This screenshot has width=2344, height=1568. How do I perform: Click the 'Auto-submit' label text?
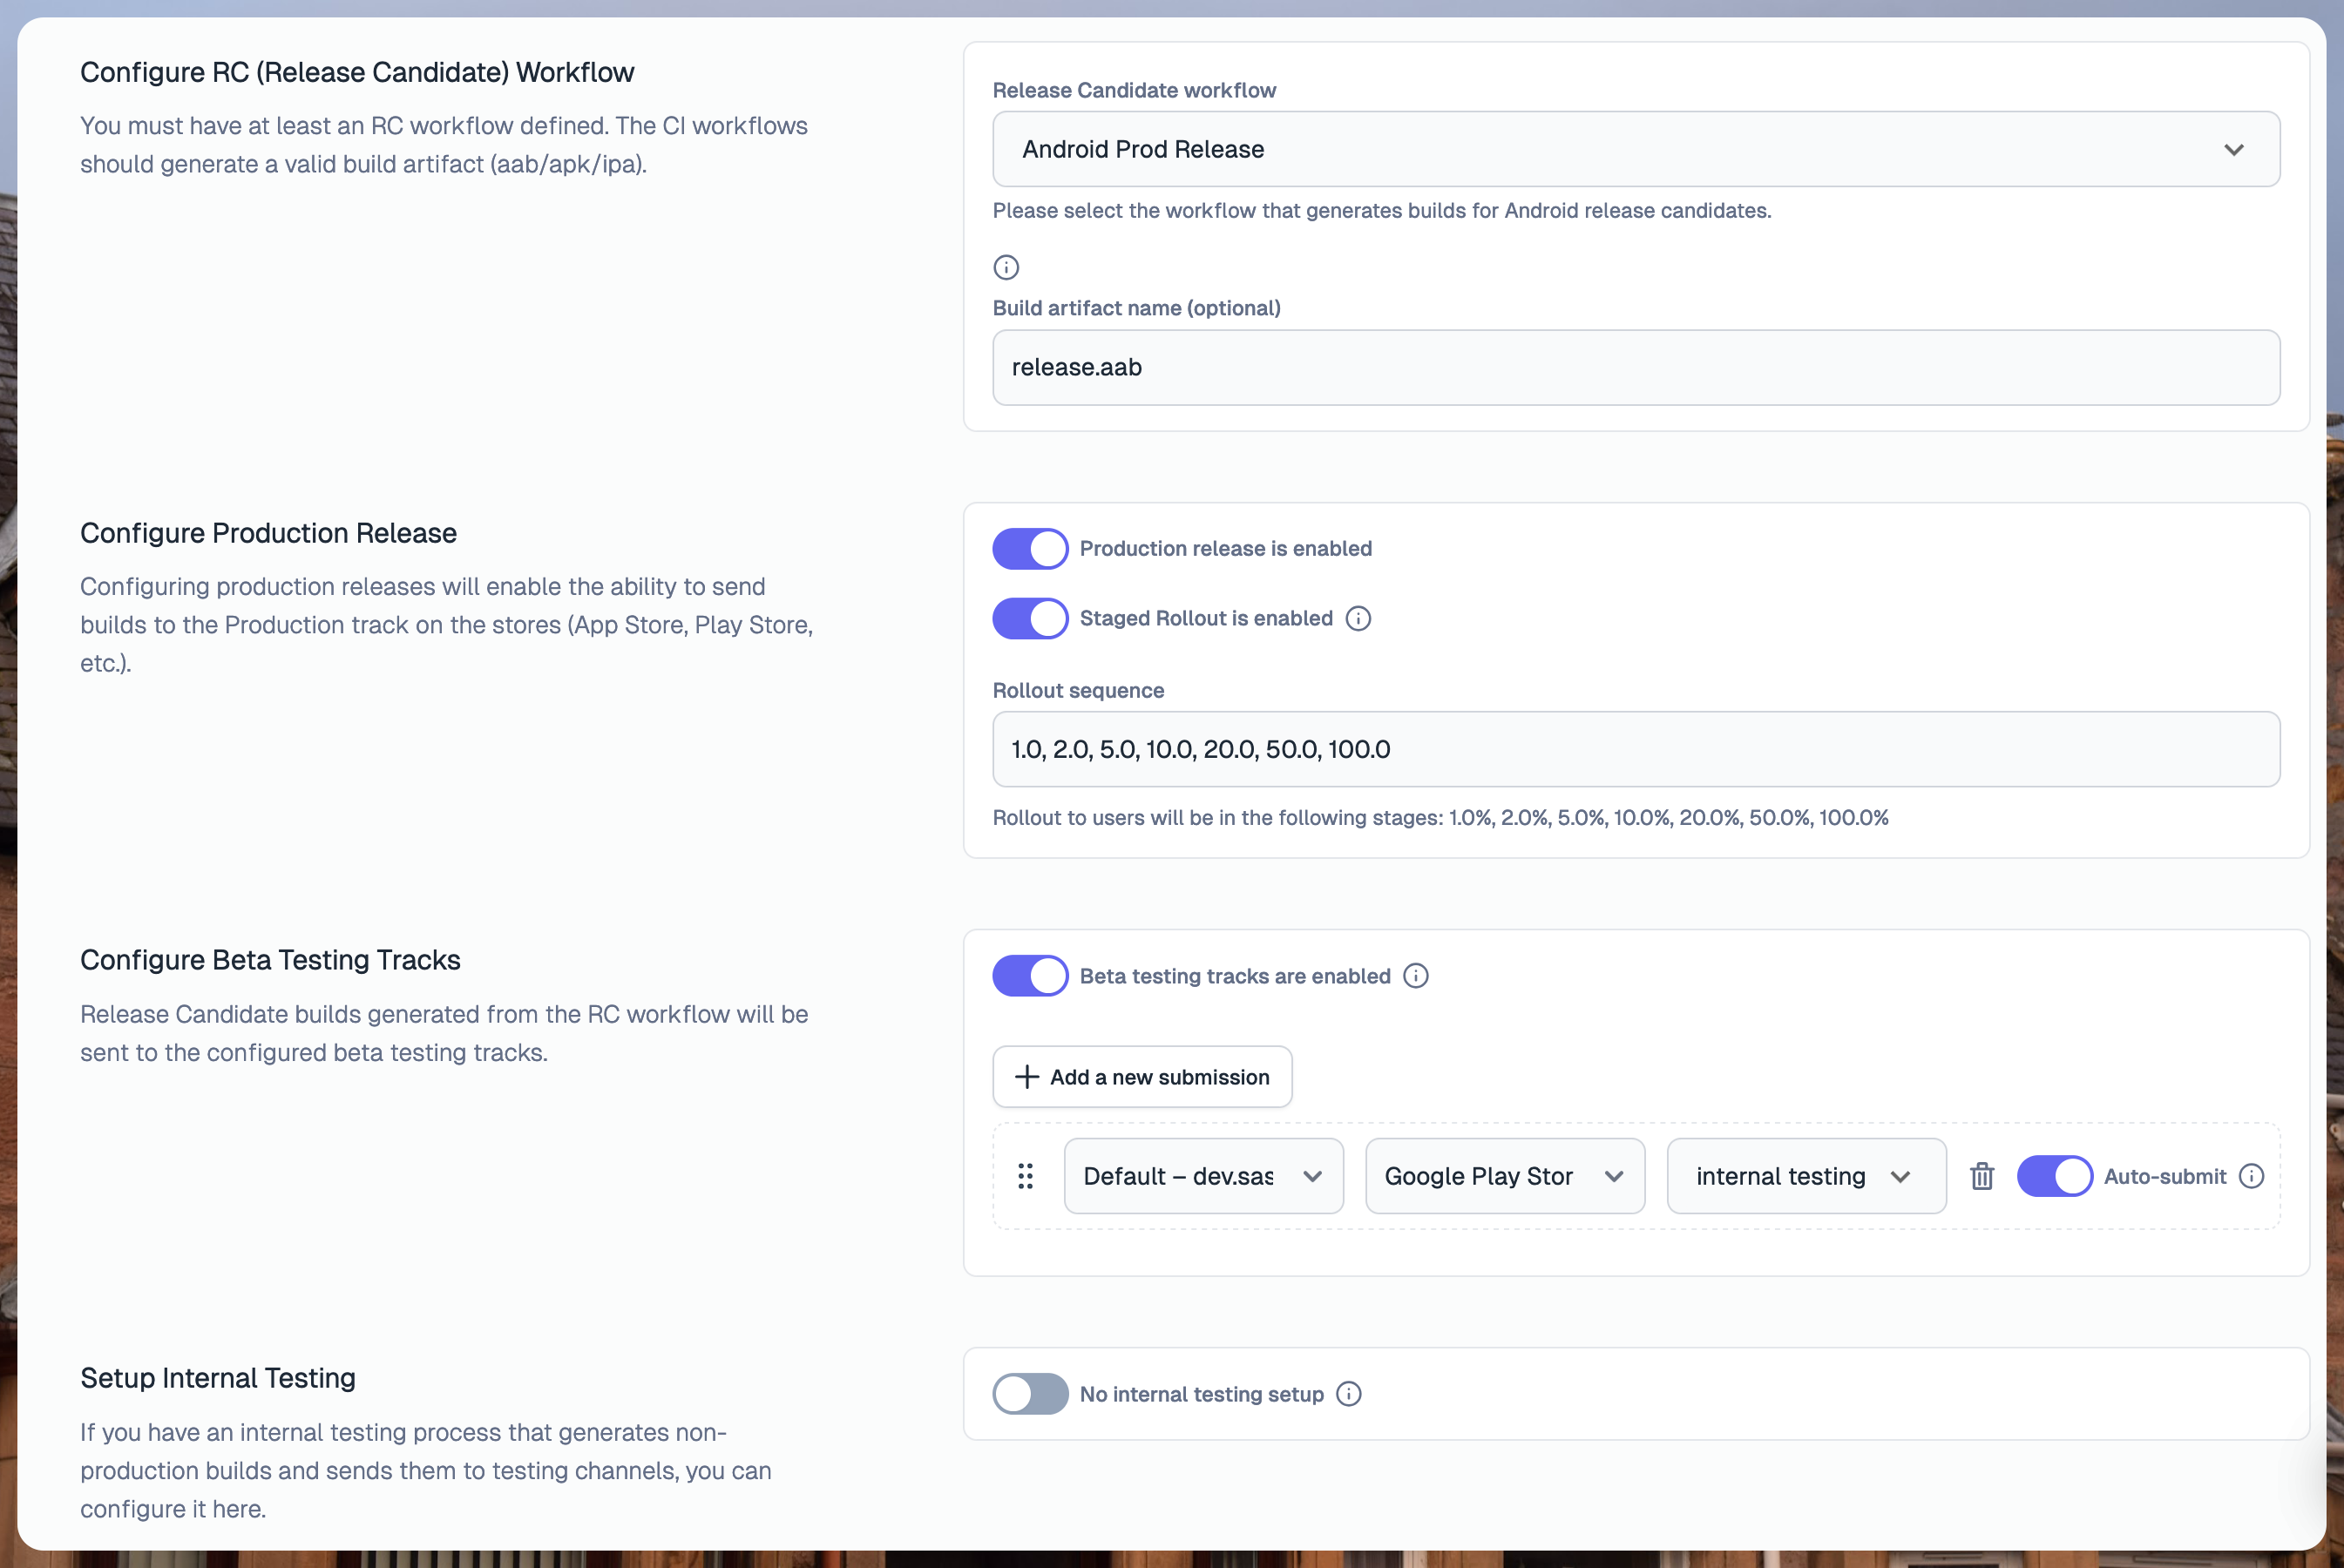tap(2165, 1176)
